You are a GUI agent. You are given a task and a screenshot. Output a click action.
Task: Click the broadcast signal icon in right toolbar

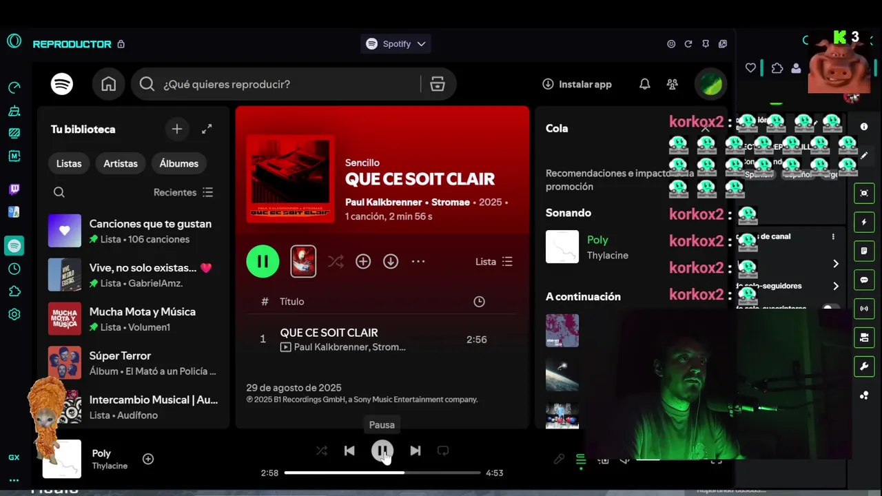point(864,309)
